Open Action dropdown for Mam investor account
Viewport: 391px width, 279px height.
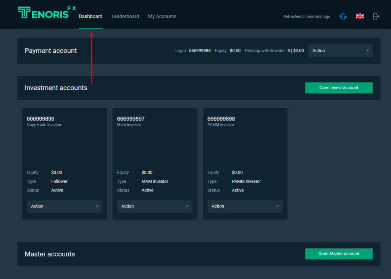tap(155, 206)
